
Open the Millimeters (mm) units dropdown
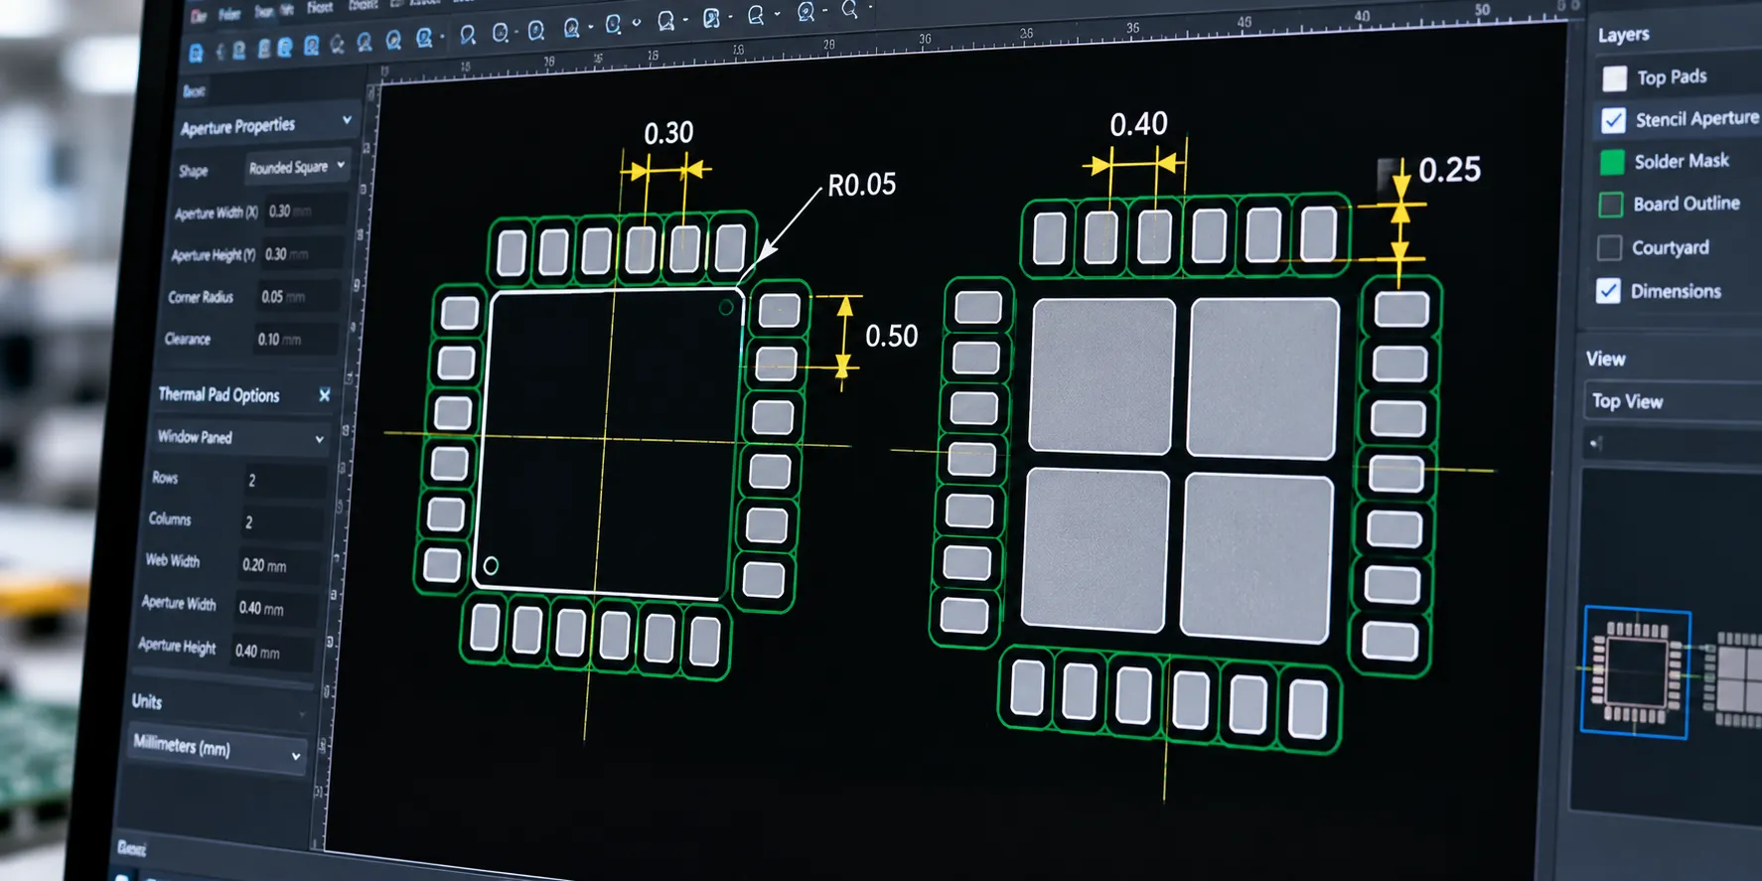point(217,748)
